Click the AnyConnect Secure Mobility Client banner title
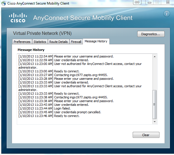174x155 pixels. pos(83,18)
